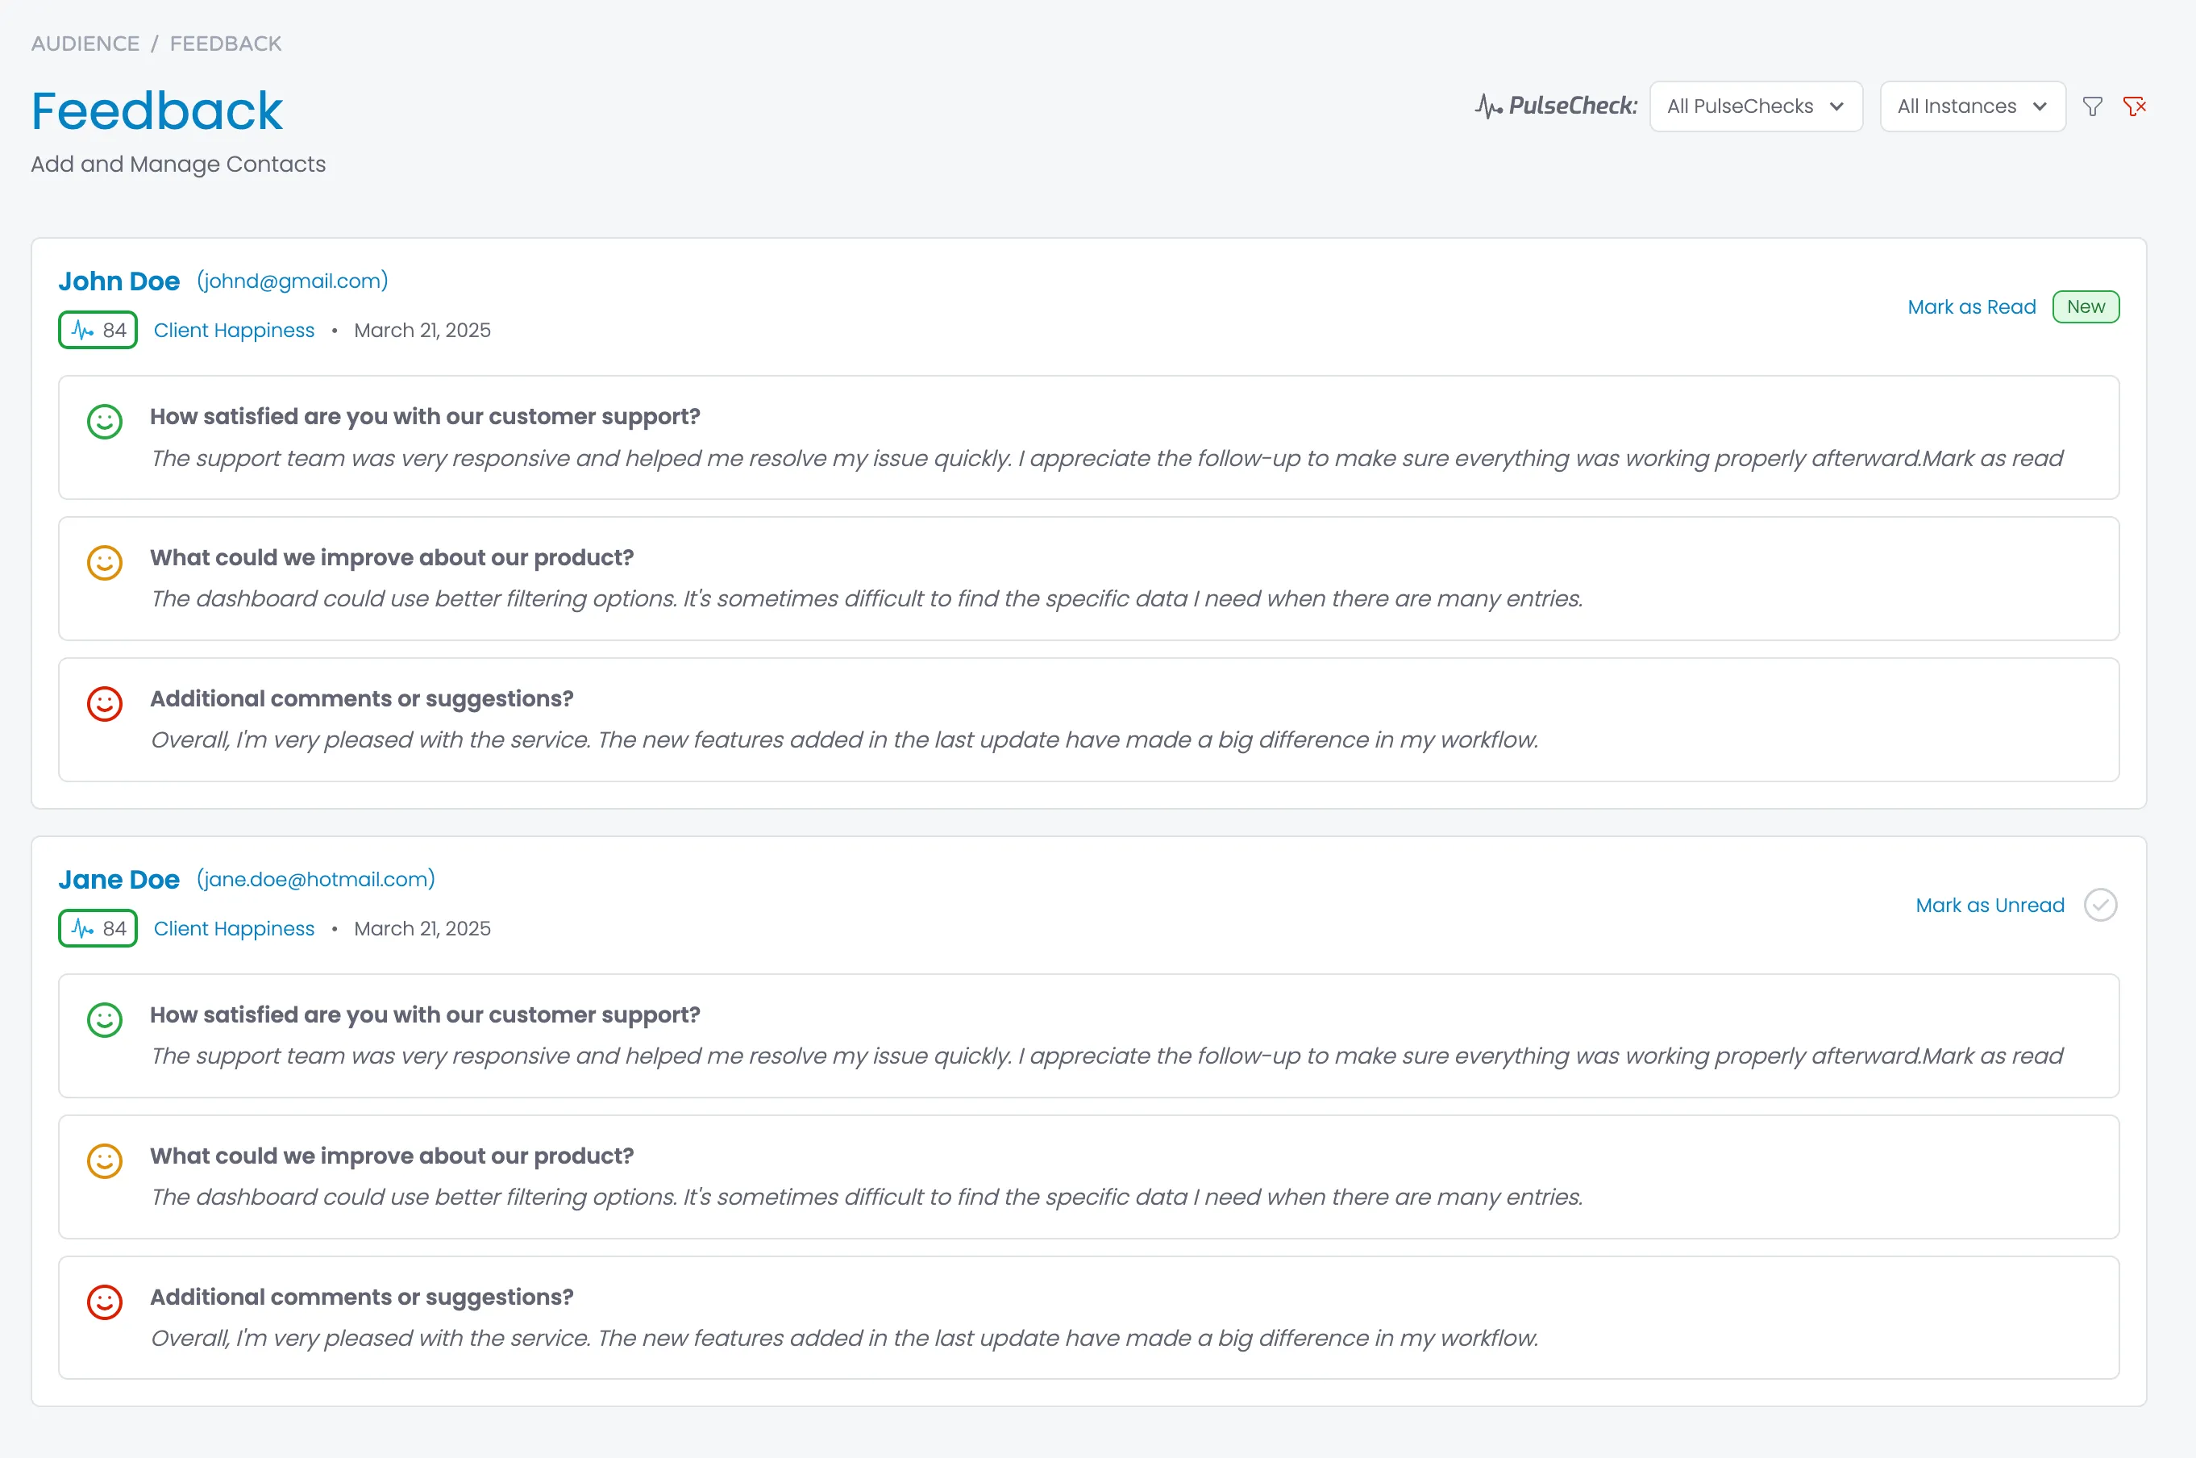Screen dimensions: 2196x1458
Task: Mark John Doe's feedback as read
Action: pyautogui.click(x=1971, y=307)
